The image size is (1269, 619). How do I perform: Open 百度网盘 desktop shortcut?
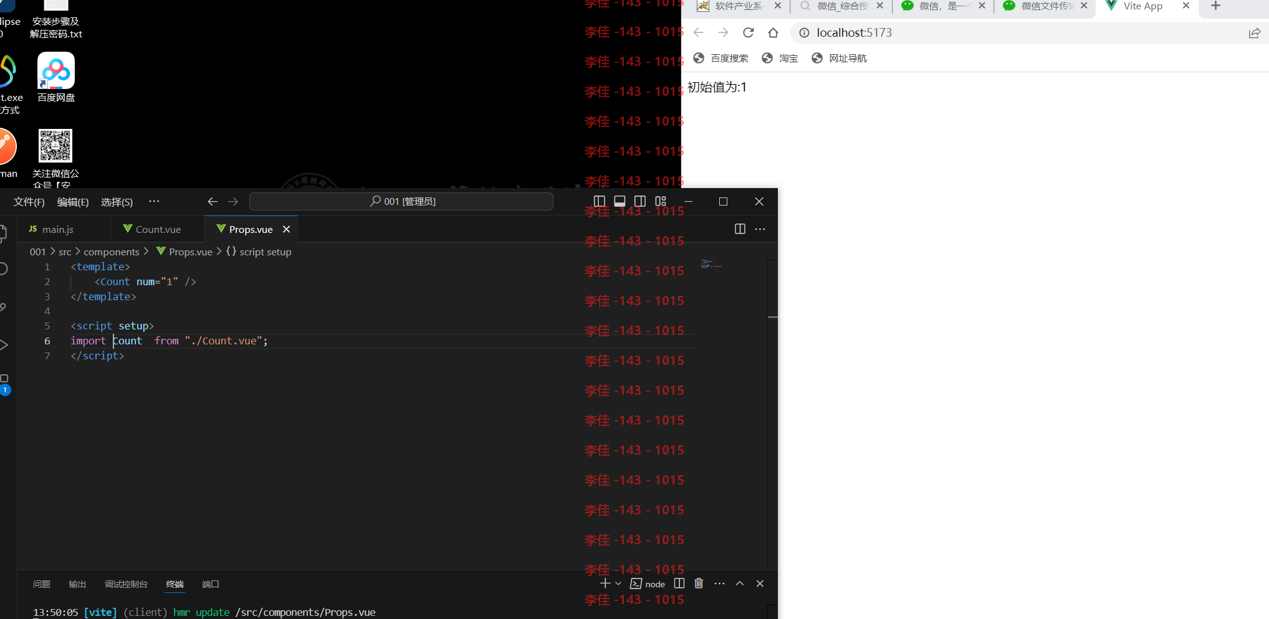[x=56, y=77]
